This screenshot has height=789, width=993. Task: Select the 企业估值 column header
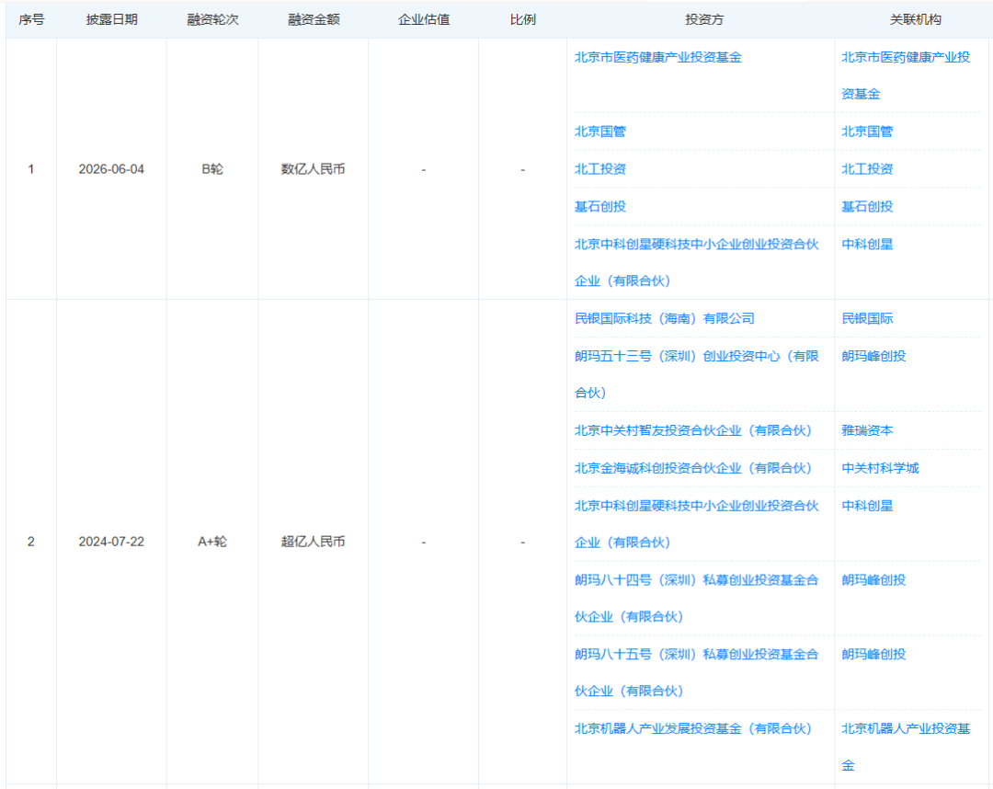click(424, 19)
